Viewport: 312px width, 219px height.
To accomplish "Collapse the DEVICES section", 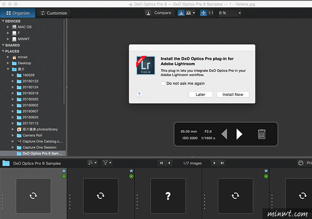I will point(3,21).
